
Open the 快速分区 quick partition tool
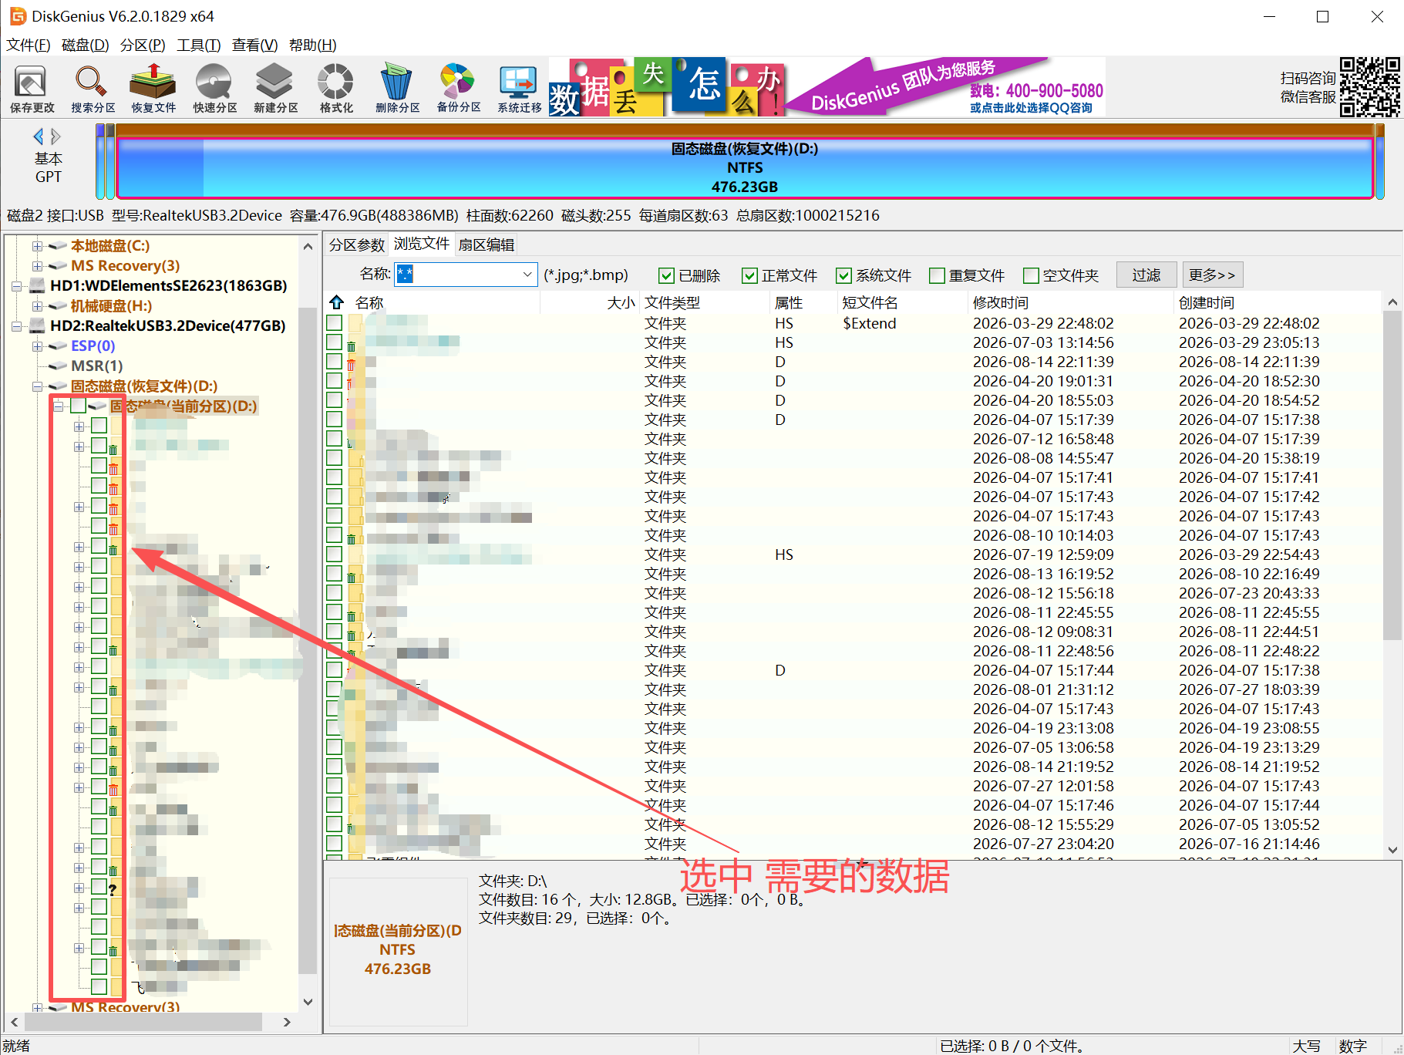click(214, 89)
